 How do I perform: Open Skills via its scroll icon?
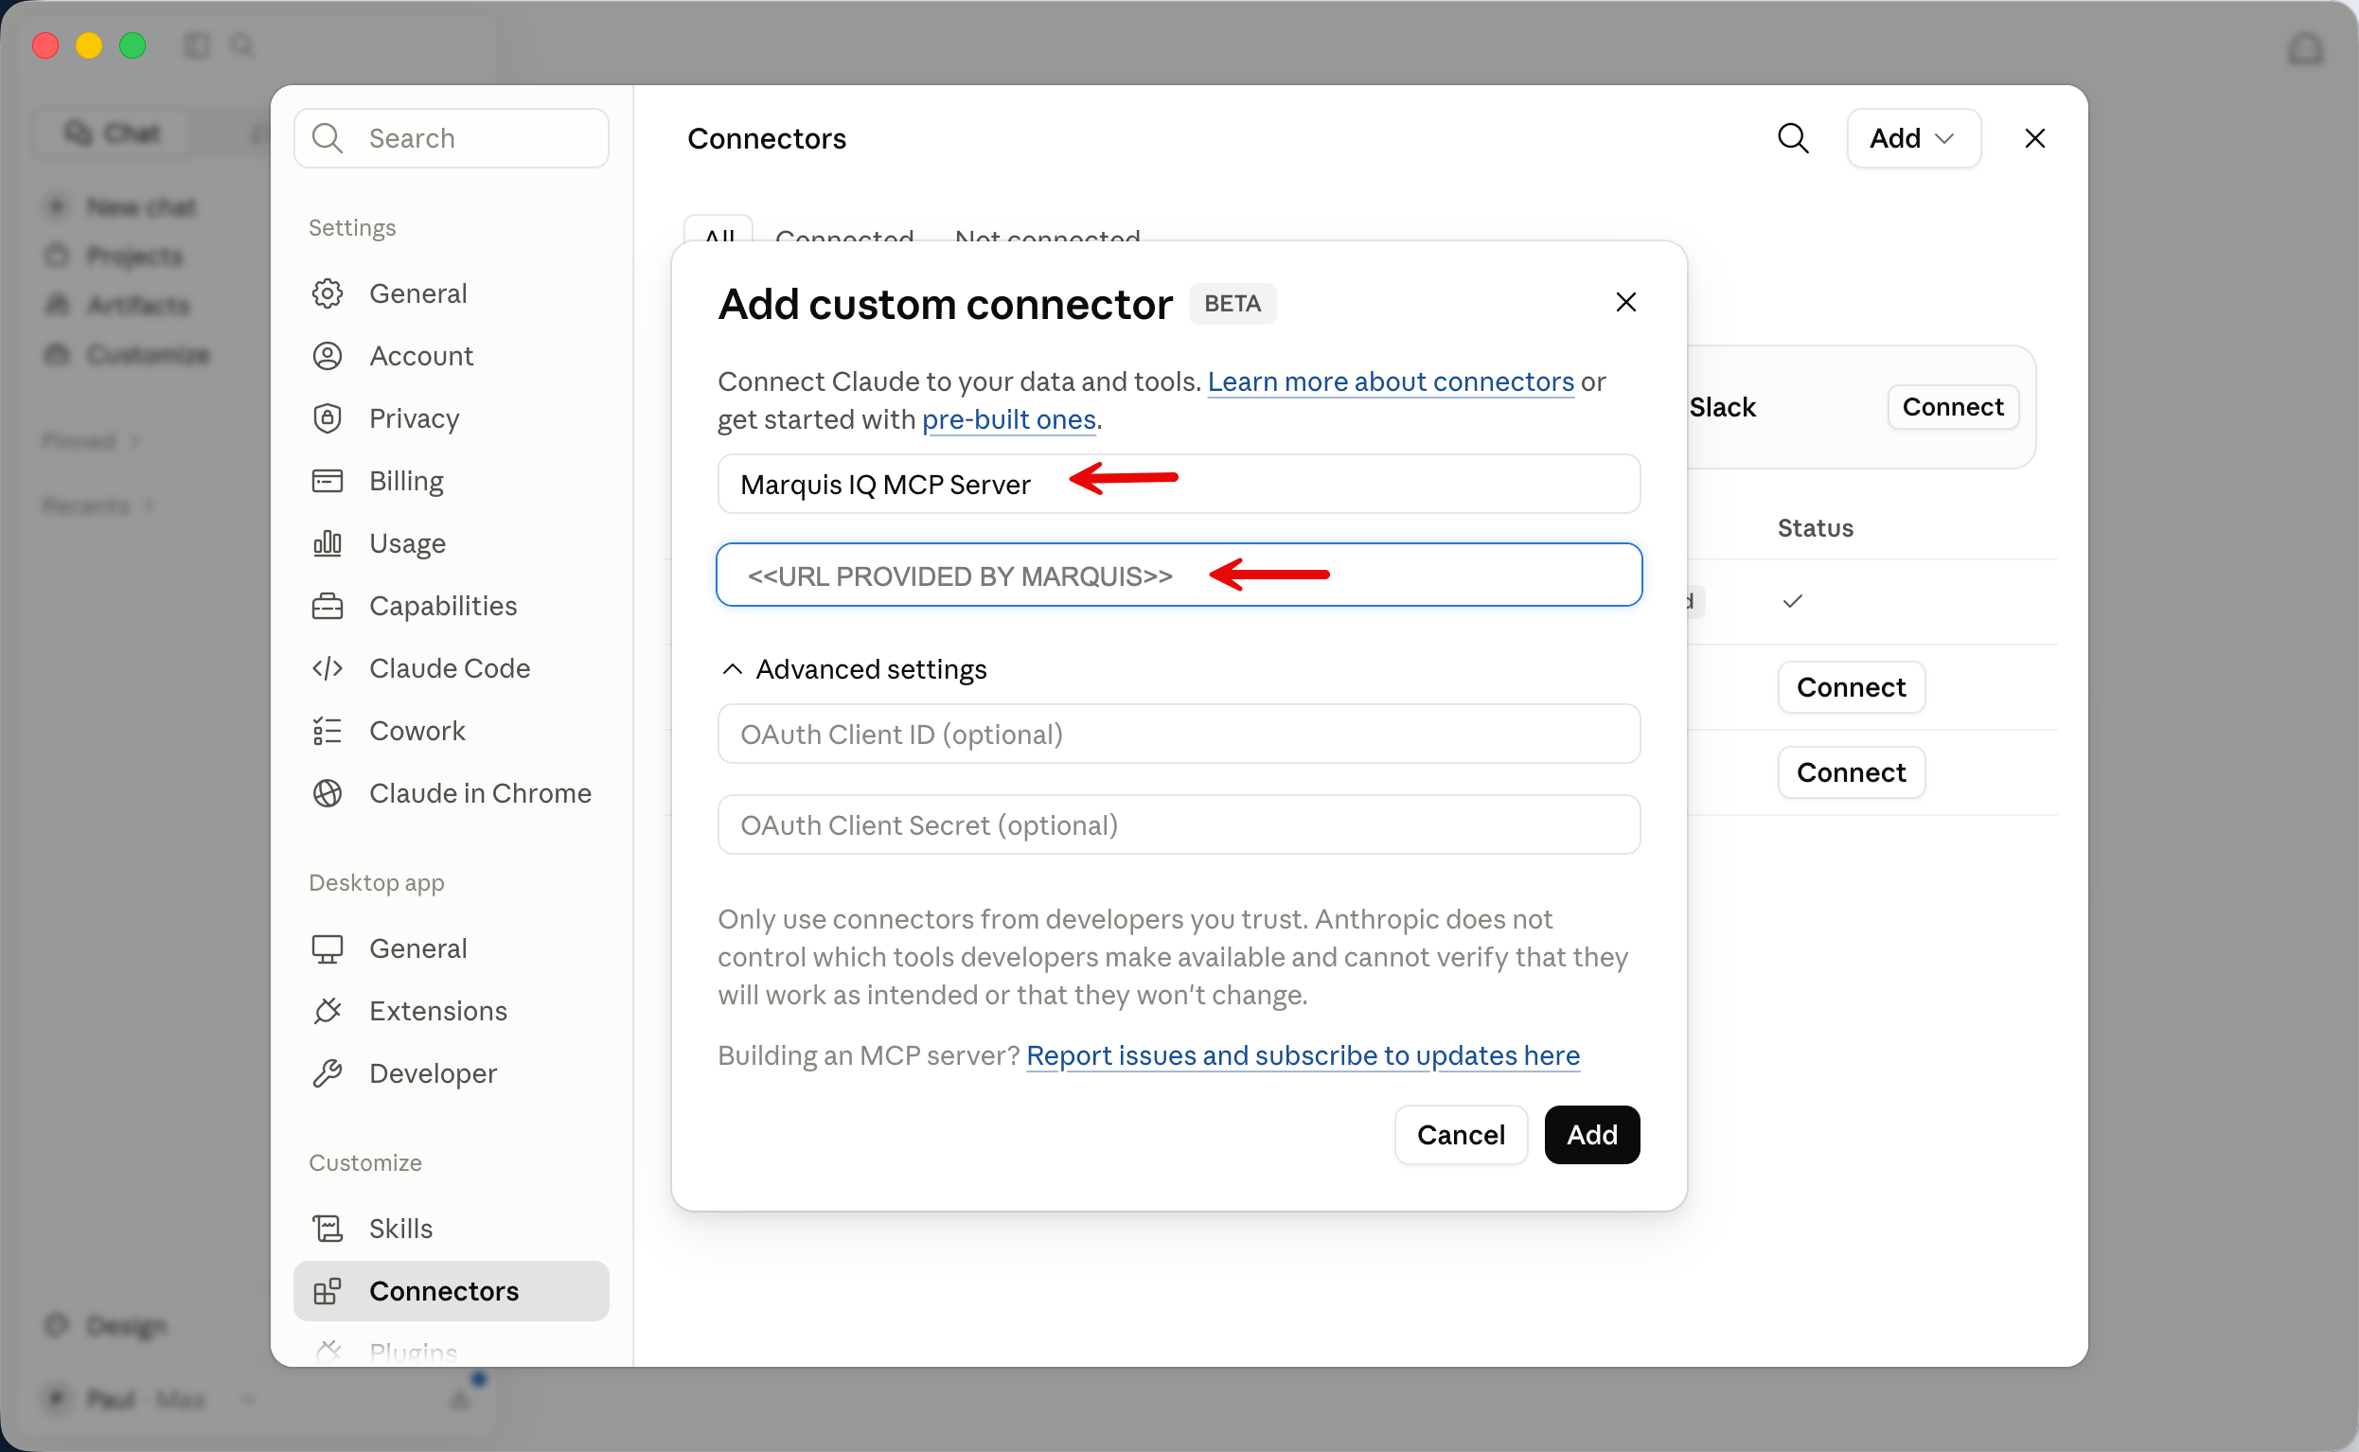(x=328, y=1230)
